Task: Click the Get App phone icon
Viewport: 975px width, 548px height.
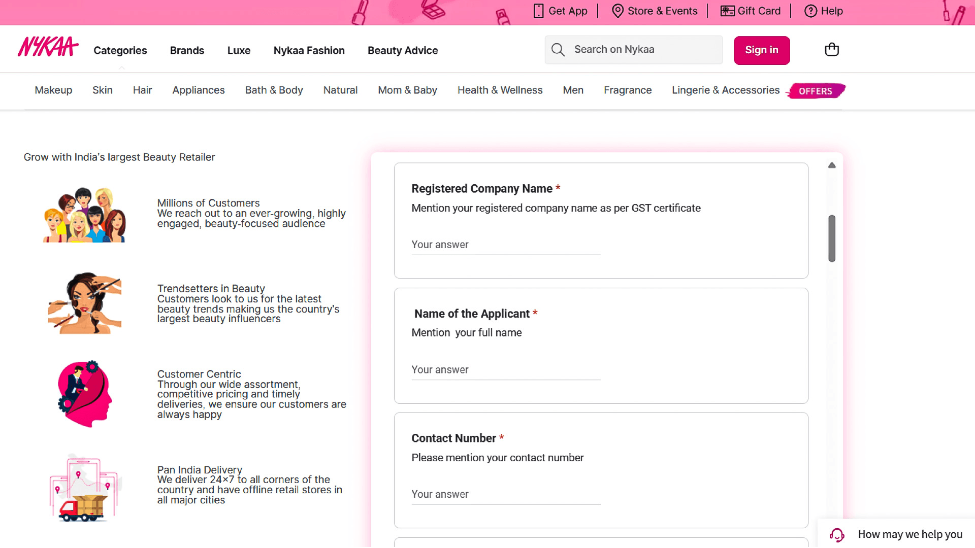Action: tap(538, 11)
